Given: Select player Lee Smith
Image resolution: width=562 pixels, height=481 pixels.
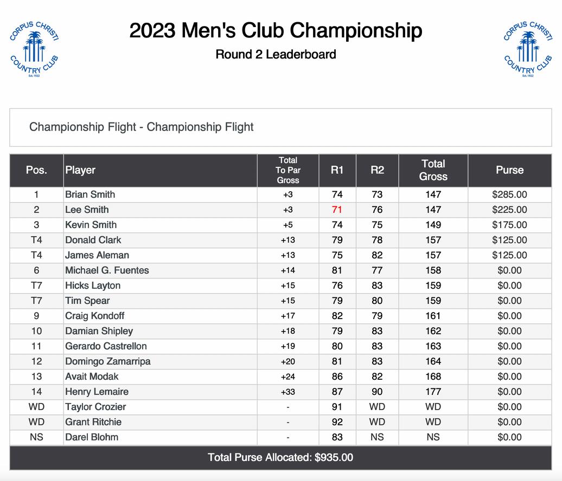Looking at the screenshot, I should [x=87, y=210].
